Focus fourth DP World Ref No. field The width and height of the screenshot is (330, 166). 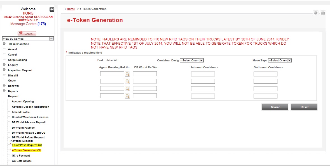click(145, 96)
